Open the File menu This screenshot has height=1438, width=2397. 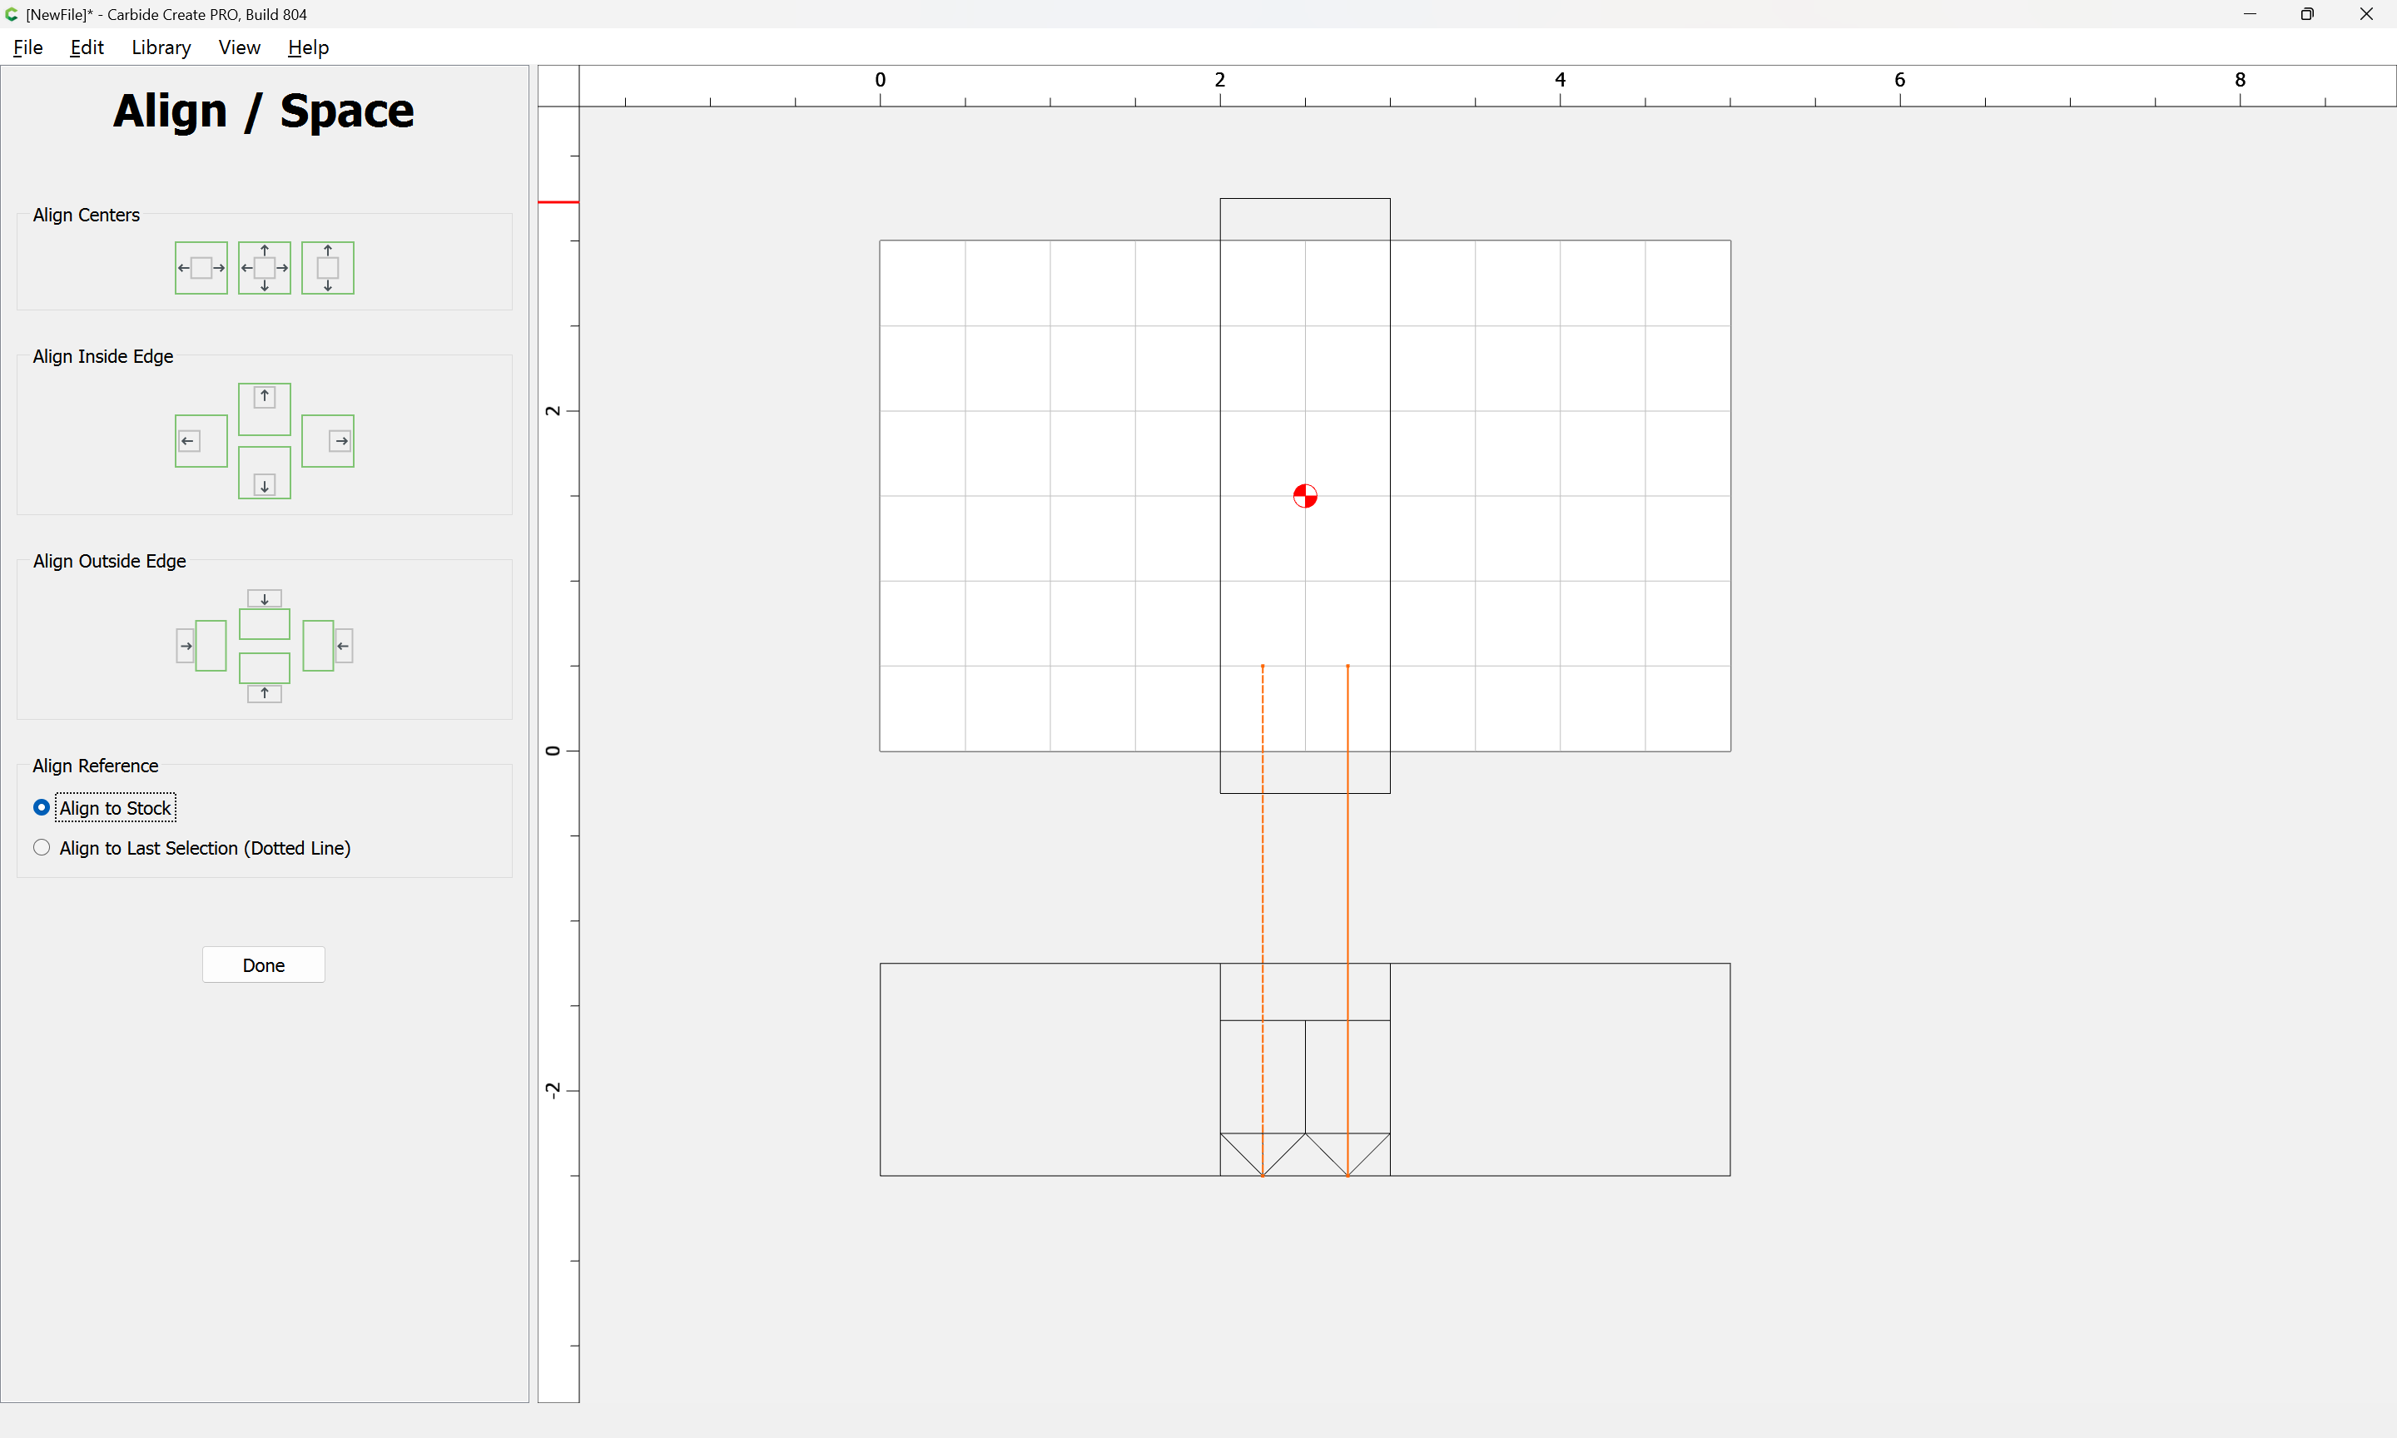[x=28, y=47]
